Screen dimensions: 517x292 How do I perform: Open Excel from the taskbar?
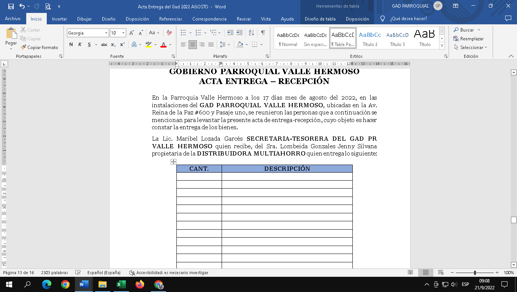[x=121, y=284]
